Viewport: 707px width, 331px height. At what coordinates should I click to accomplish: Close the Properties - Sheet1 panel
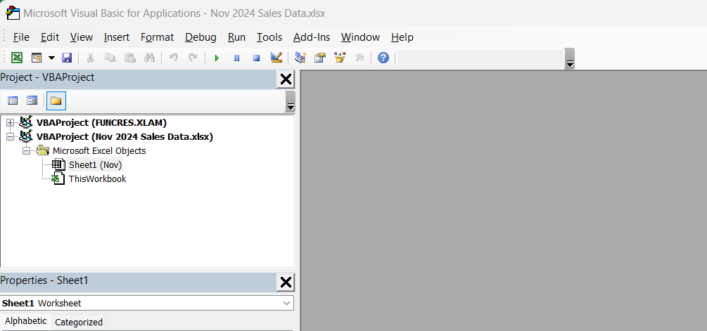click(286, 283)
